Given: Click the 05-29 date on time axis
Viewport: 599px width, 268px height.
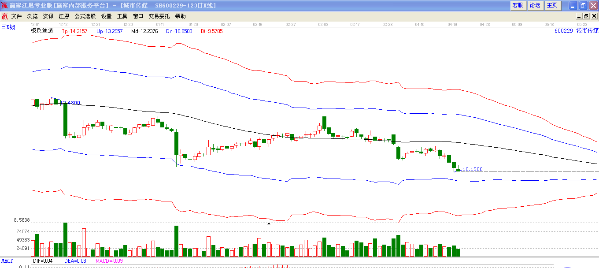Looking at the screenshot, I should [582, 25].
